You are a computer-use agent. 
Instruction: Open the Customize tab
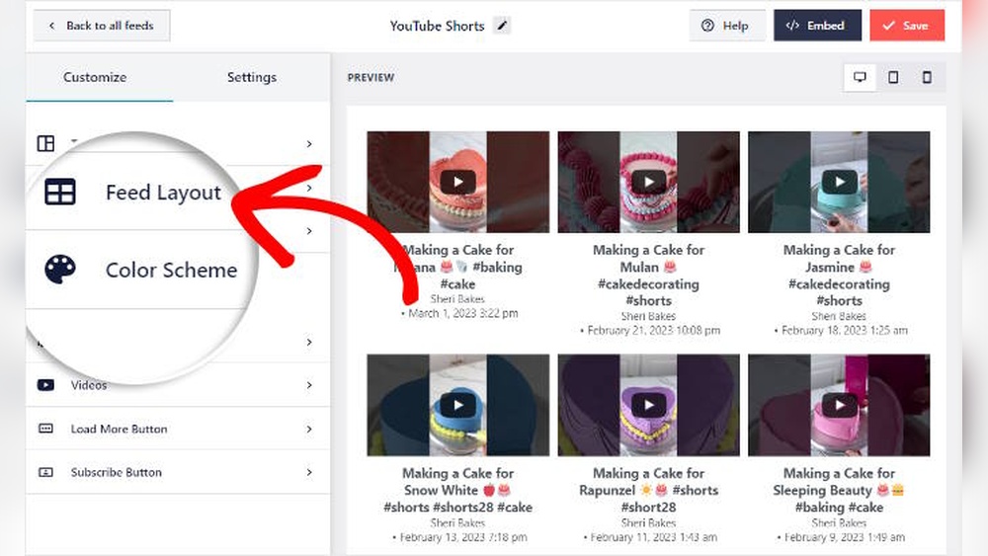point(95,77)
